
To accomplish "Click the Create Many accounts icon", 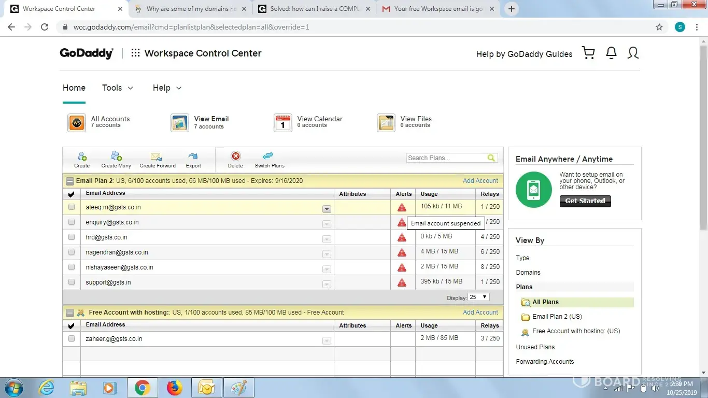I will 116,157.
